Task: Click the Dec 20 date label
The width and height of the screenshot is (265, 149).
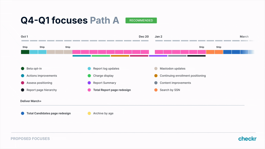Action: click(144, 37)
